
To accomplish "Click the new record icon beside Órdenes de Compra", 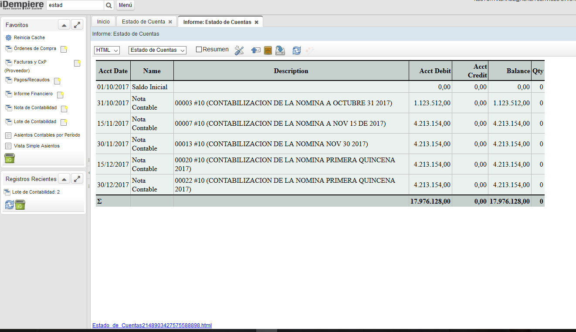I will coord(64,49).
